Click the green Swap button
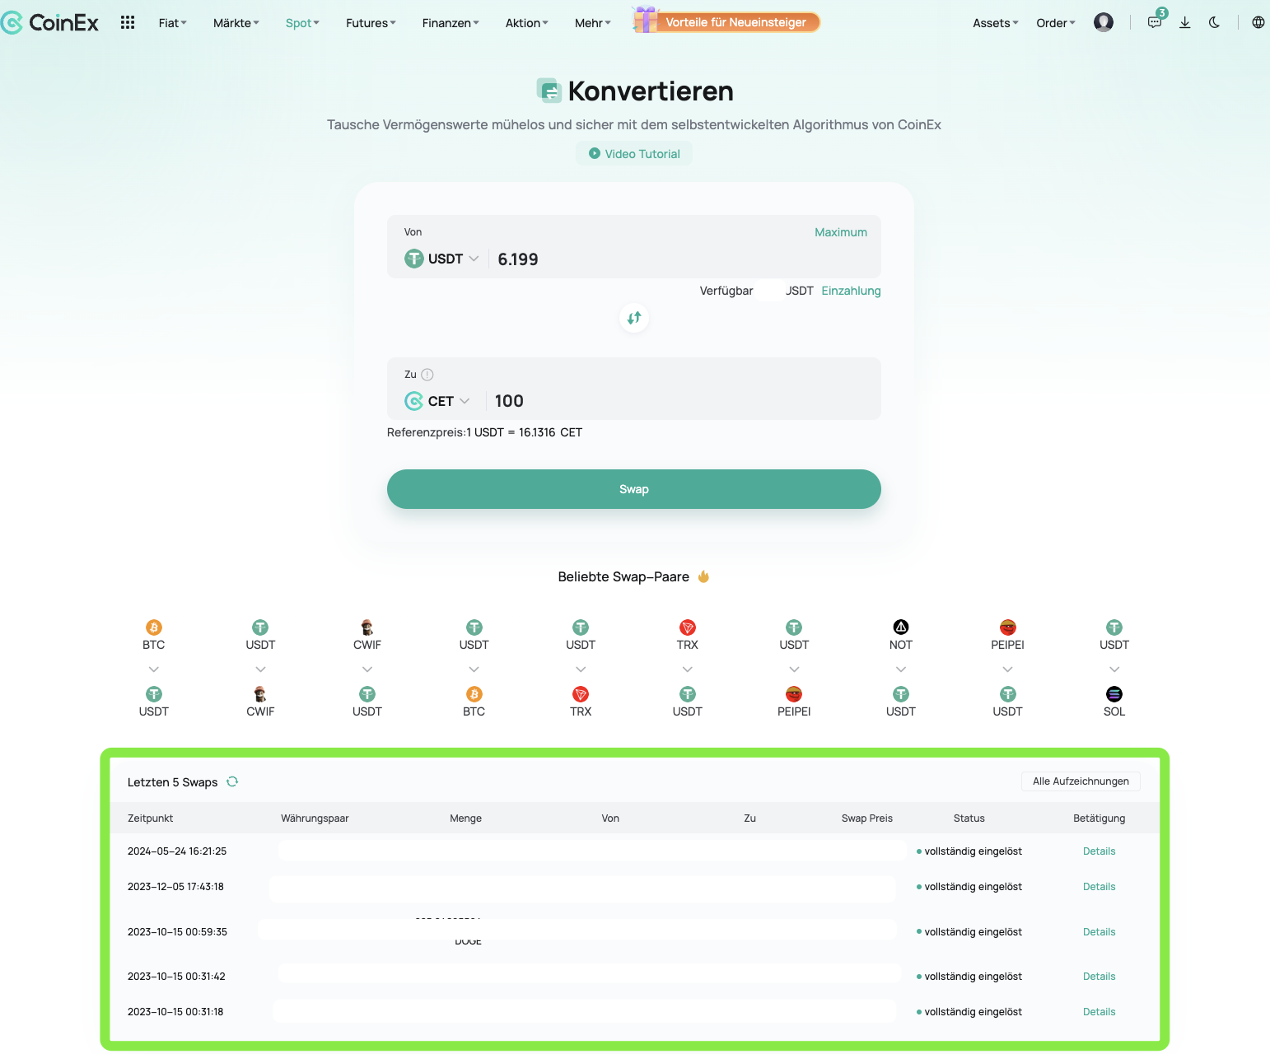 pos(634,489)
